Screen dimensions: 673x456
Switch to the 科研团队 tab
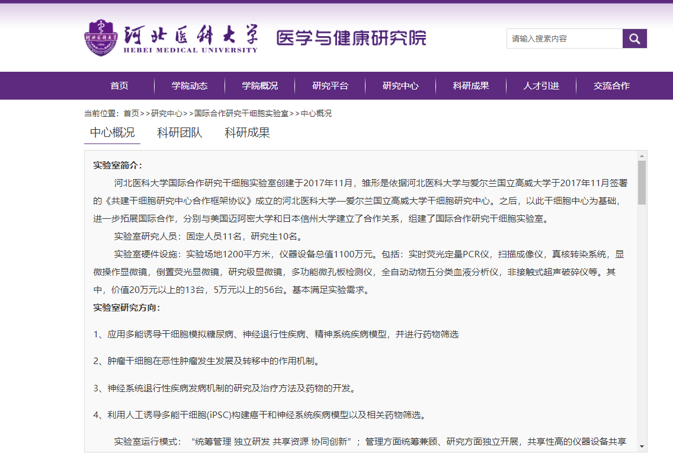coord(180,133)
